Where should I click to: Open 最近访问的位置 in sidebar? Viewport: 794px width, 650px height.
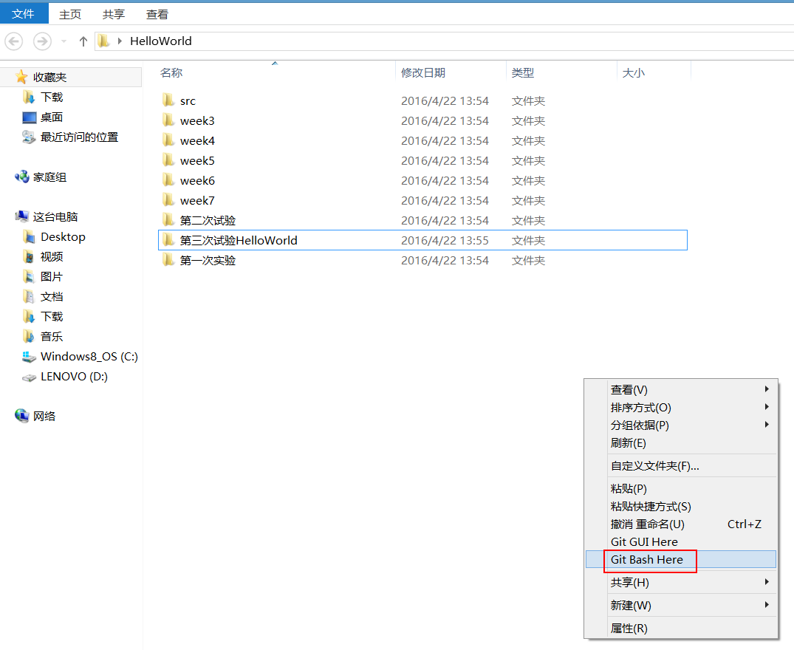click(x=79, y=137)
